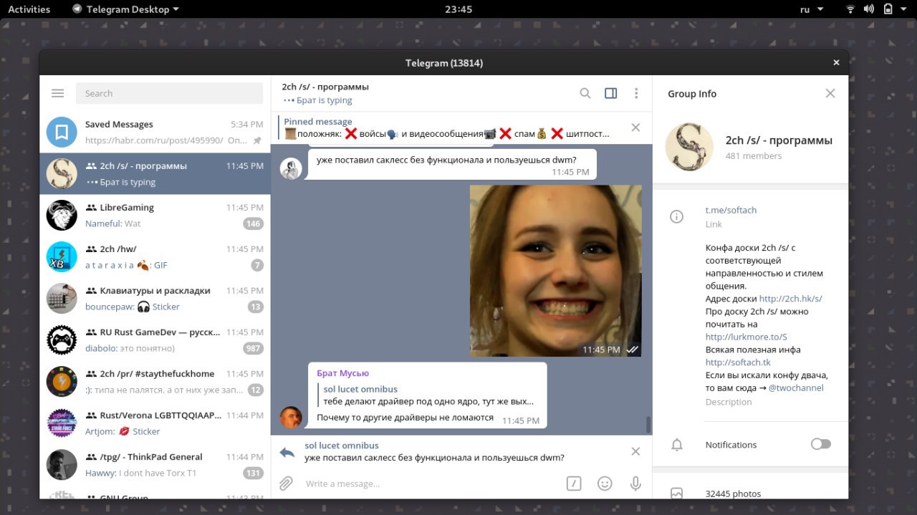Click the ThinkPad General 131 unread badge
Viewport: 917px width, 515px height.
pos(253,473)
